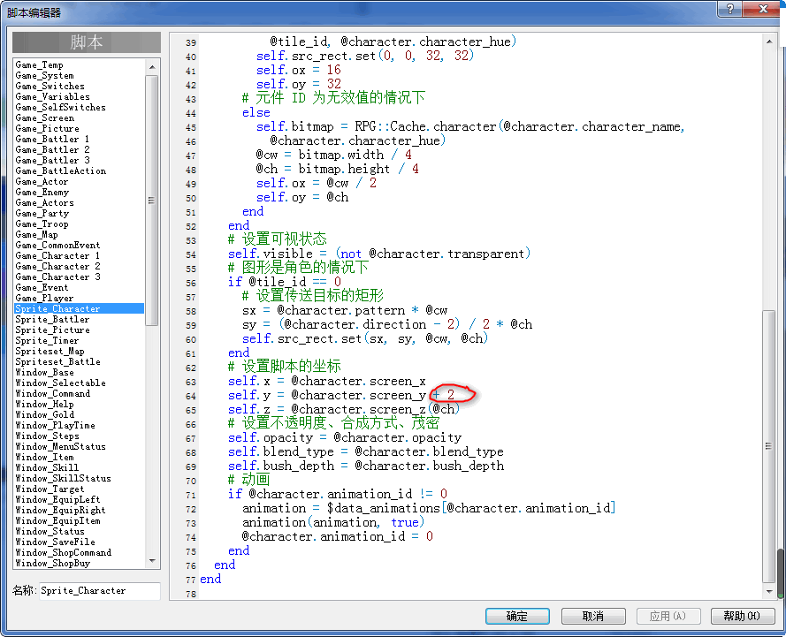
Task: Select Game_Player in the list
Action: (x=44, y=299)
